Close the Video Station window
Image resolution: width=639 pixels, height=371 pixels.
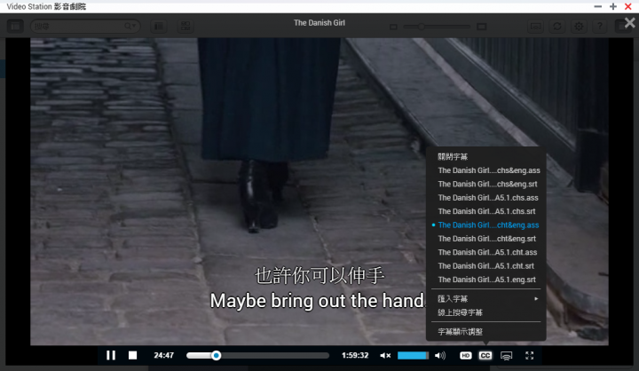tap(628, 6)
